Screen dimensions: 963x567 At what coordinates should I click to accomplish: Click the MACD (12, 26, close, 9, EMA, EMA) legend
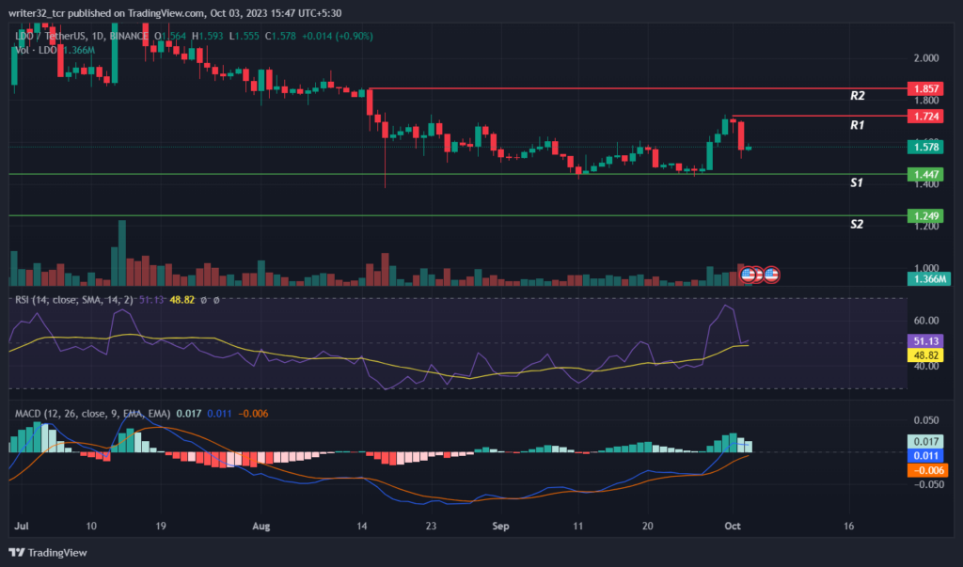pyautogui.click(x=93, y=414)
